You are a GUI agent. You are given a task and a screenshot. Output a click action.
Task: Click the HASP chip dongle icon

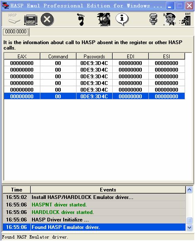[x=31, y=20]
